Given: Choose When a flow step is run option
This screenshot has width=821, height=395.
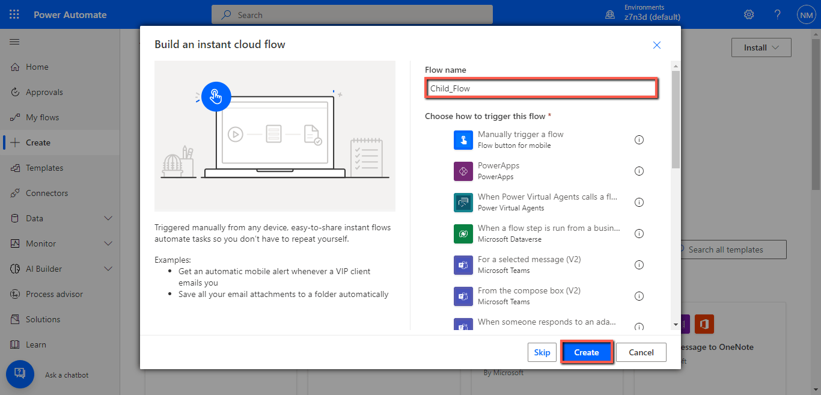Looking at the screenshot, I should tap(549, 233).
